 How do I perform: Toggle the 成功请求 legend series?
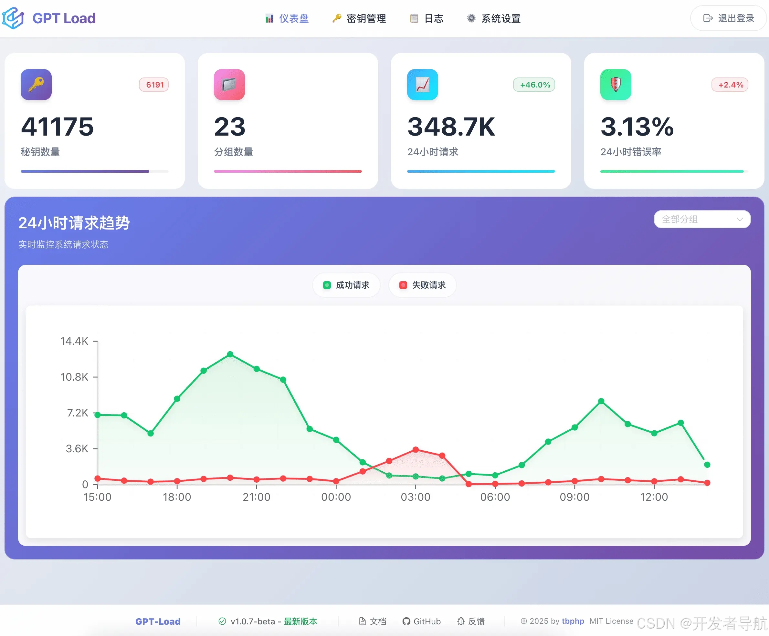[346, 285]
